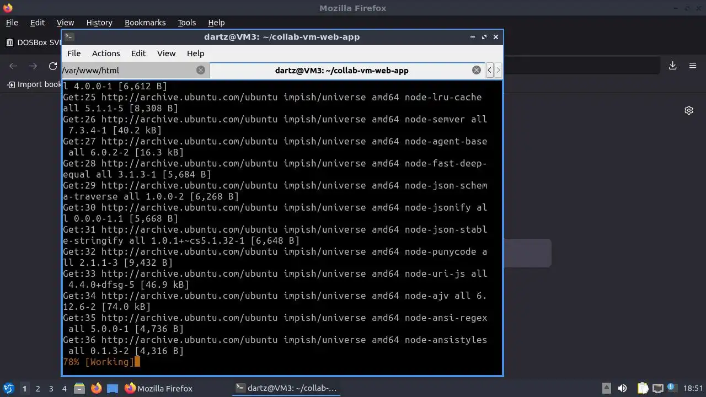Screen dimensions: 706x397
Task: Close the ~/collab-vm-web-app terminal tab
Action: click(477, 70)
